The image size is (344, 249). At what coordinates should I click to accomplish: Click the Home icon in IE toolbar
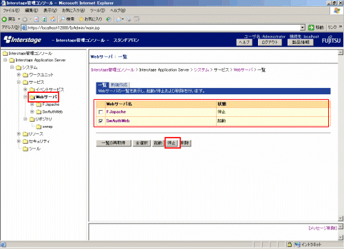[53, 19]
